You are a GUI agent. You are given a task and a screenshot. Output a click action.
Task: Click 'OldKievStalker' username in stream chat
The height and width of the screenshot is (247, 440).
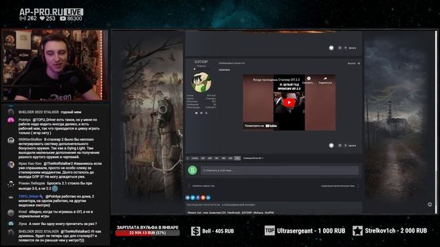click(30, 139)
